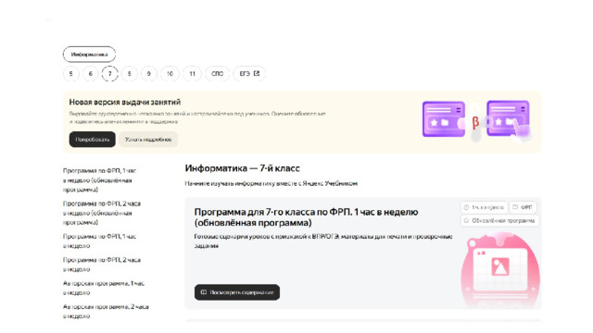Select grade 8 chip
Viewport: 593px width, 333px height.
[x=130, y=74]
